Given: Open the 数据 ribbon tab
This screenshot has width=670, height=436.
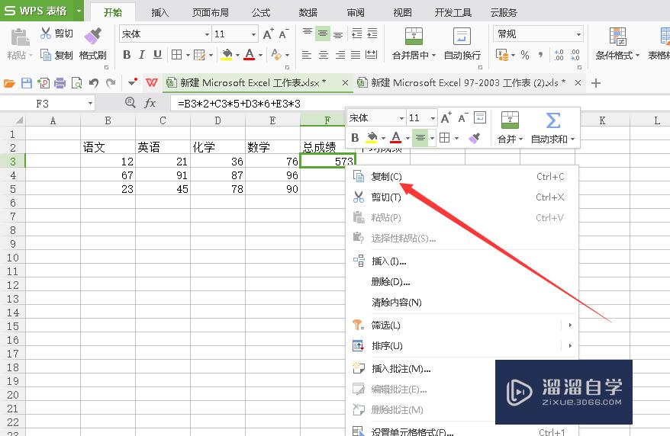Looking at the screenshot, I should pyautogui.click(x=308, y=12).
